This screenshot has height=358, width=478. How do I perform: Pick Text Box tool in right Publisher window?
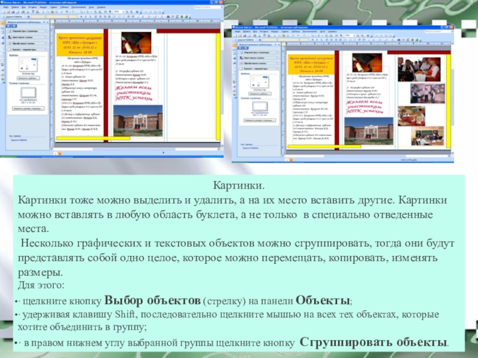coord(234,50)
